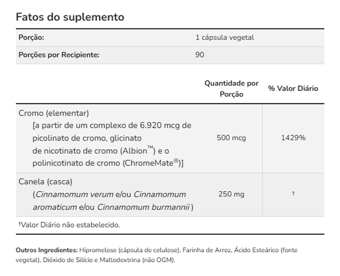Click the "Quantidade por Porção" column header
Image resolution: width=340 pixels, height=276 pixels.
pyautogui.click(x=231, y=89)
